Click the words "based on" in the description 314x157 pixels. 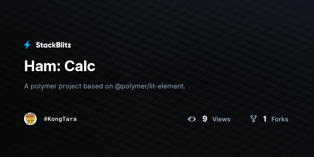(98, 86)
